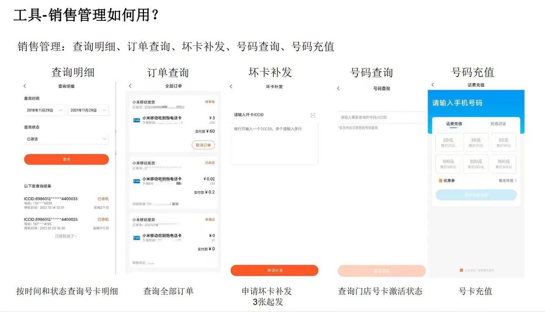Tap the 实付款 ¥60 amount
Screen dimensions: 545x312
tap(205, 132)
